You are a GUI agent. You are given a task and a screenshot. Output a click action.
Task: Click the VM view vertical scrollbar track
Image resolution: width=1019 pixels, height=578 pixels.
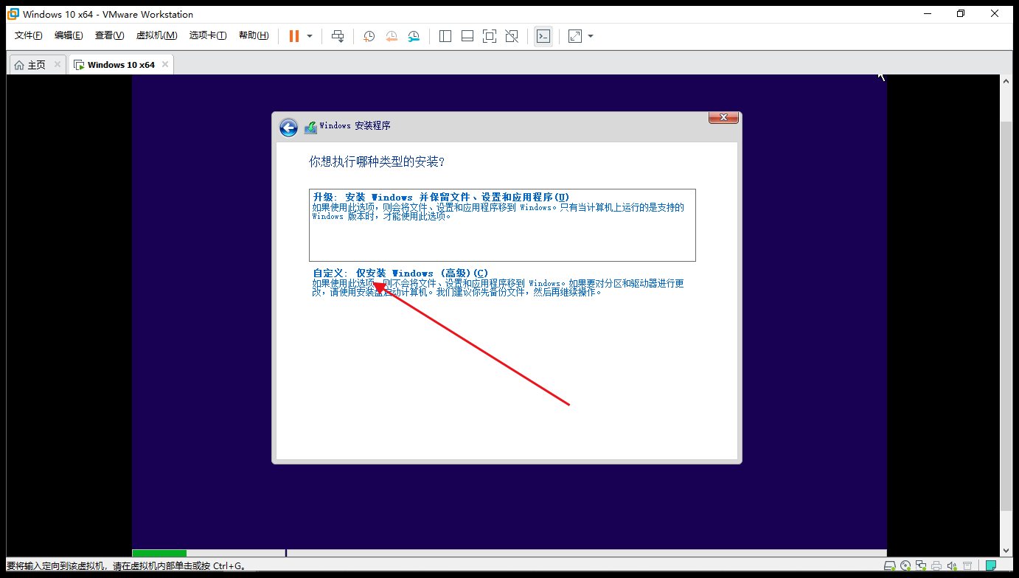coord(1007,315)
